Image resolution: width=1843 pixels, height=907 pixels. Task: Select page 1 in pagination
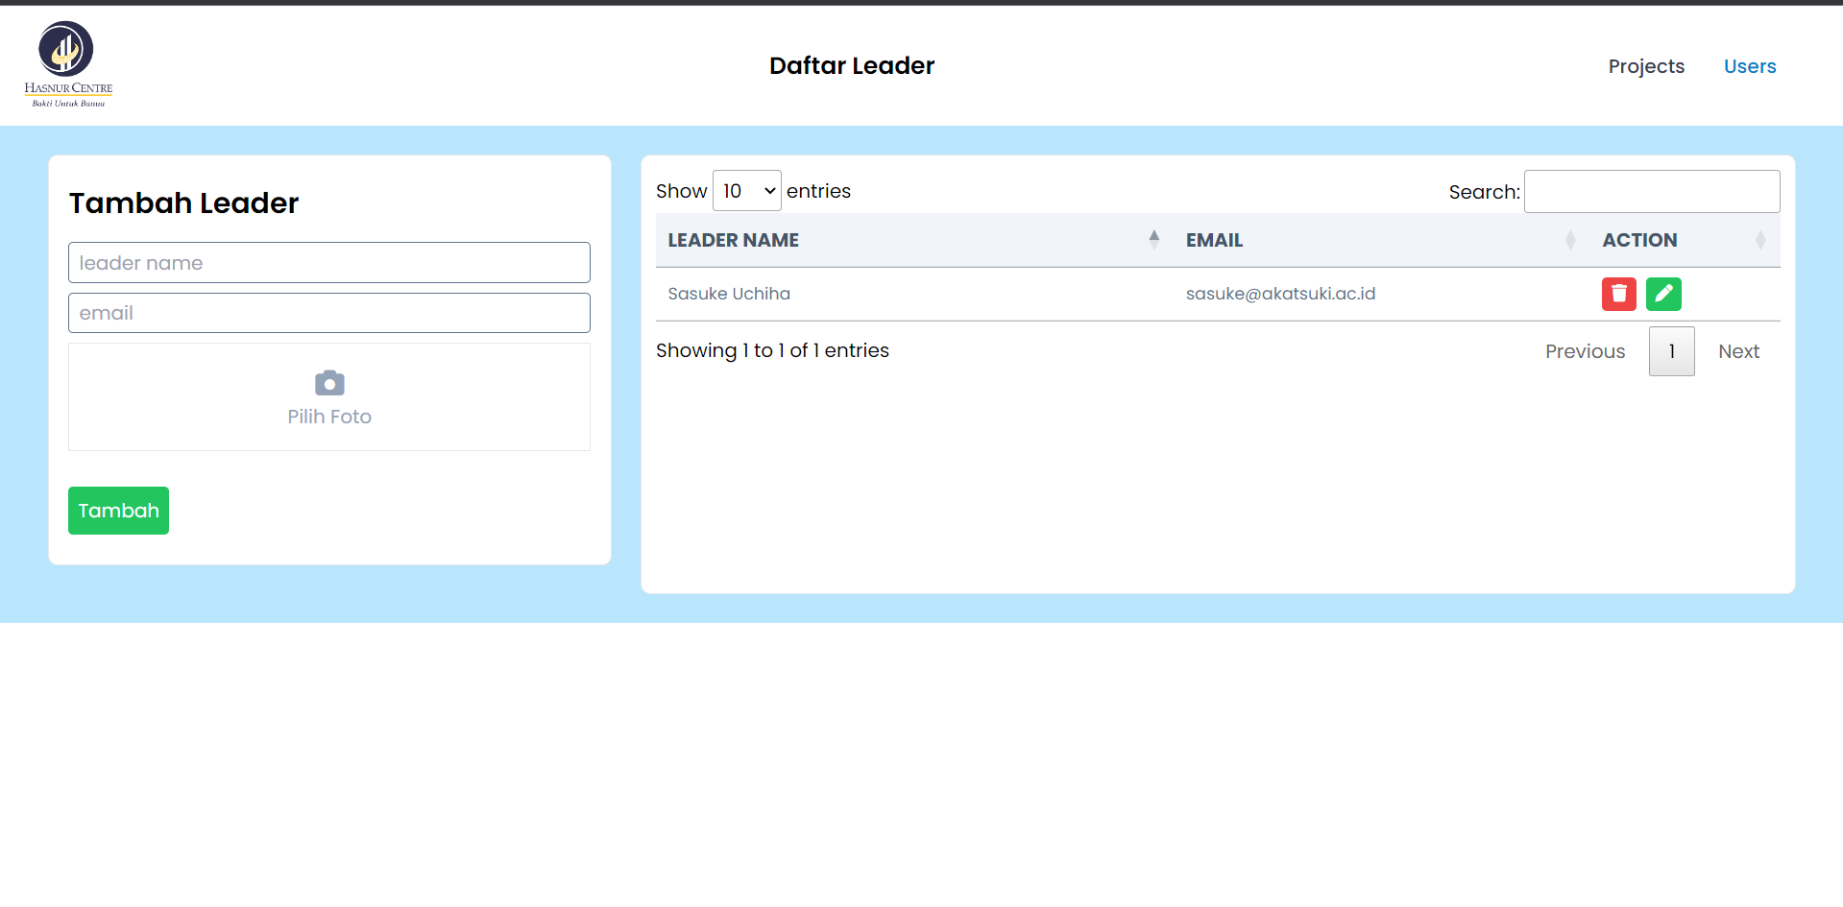tap(1671, 351)
